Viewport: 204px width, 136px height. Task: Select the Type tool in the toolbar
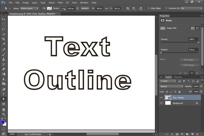tap(4, 94)
